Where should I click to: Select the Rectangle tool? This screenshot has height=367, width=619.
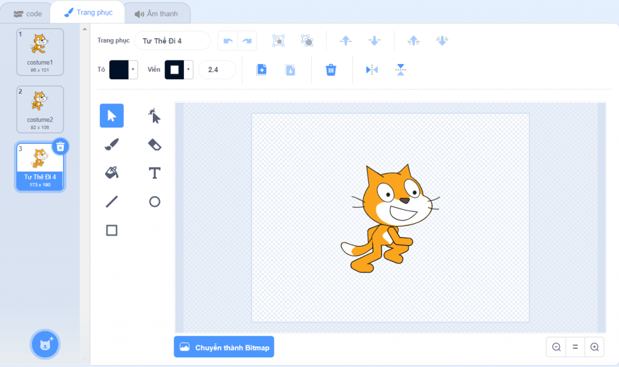tap(112, 230)
